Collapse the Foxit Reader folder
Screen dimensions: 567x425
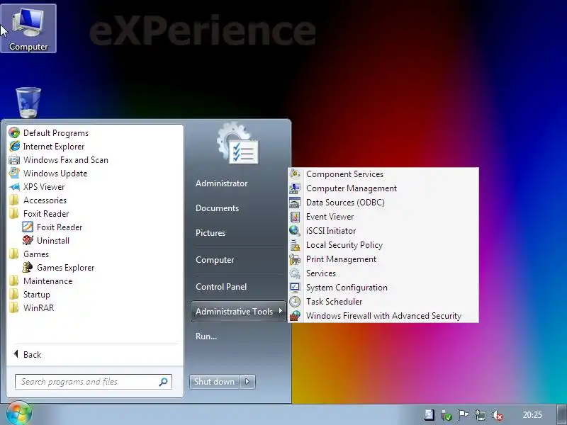pyautogui.click(x=39, y=214)
